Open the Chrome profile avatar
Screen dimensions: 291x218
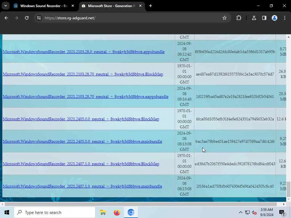(274, 18)
